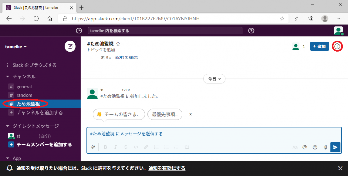Screen dimensions: 348x176
Task: Toggle text formatting with Aa button
Action: [295, 147]
